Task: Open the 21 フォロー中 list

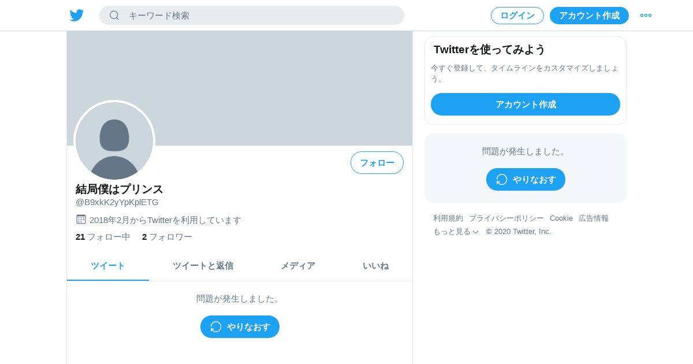Action: click(103, 237)
